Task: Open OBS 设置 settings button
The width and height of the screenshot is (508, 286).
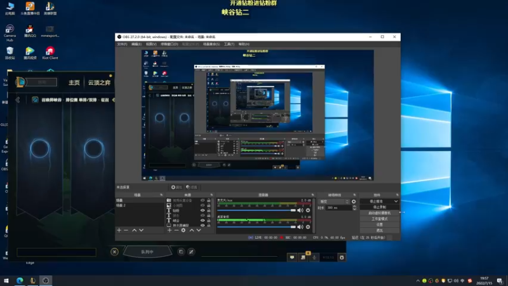Action: point(379,224)
